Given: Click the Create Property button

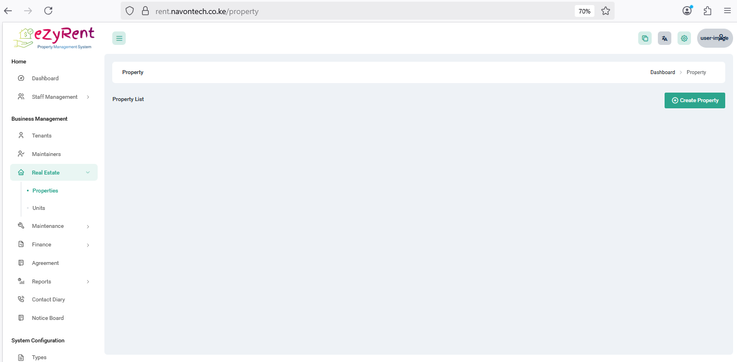Looking at the screenshot, I should click(694, 100).
